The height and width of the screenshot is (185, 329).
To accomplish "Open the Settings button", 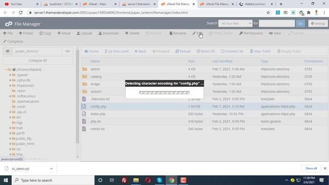I will (318, 23).
